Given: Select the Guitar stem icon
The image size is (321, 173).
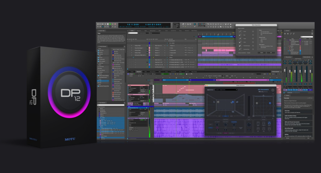Looking at the screenshot, I should pos(240,42).
